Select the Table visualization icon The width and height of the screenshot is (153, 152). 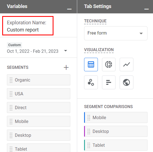click(91, 64)
